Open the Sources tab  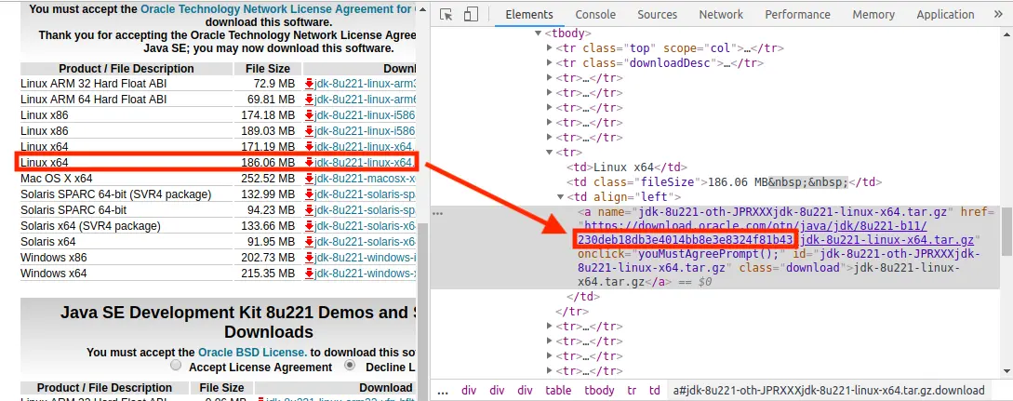[x=657, y=14]
